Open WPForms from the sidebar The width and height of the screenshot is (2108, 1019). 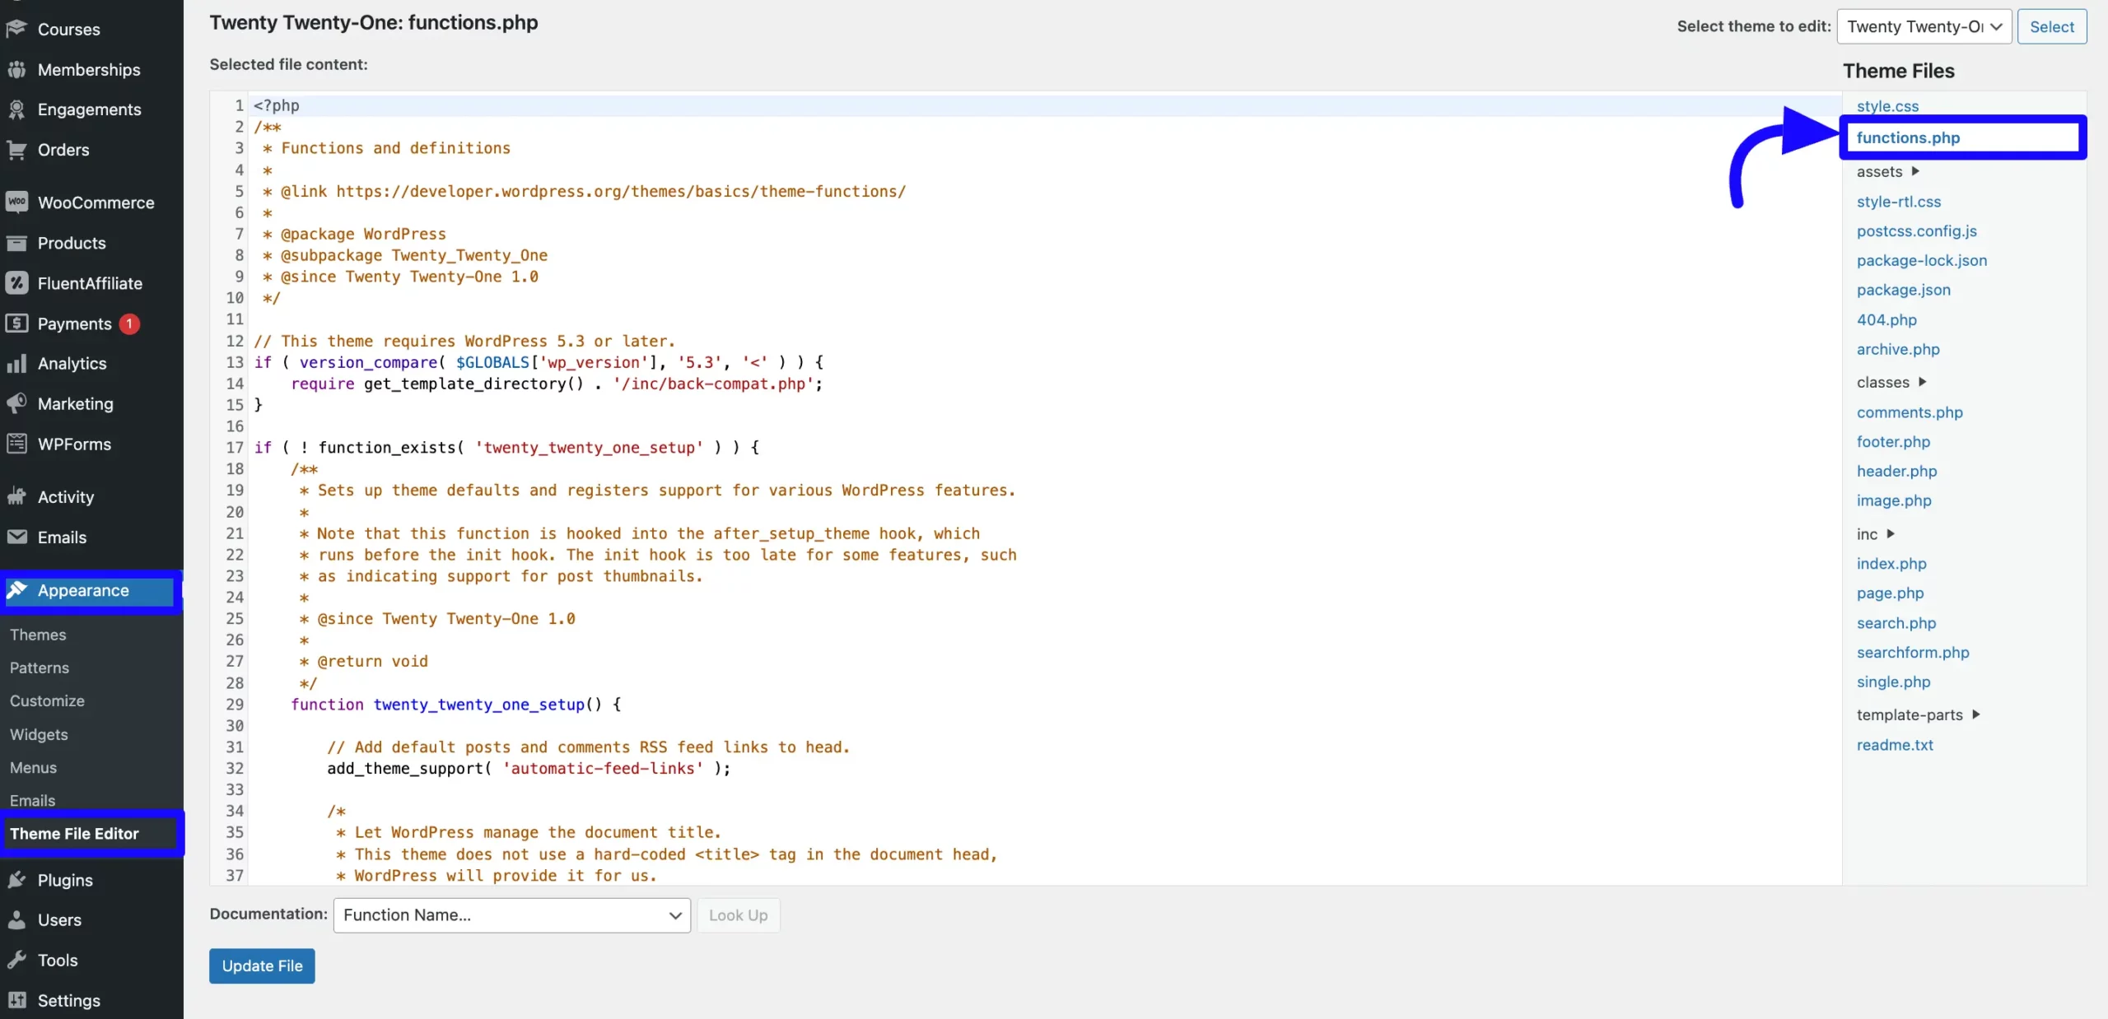coord(18,444)
